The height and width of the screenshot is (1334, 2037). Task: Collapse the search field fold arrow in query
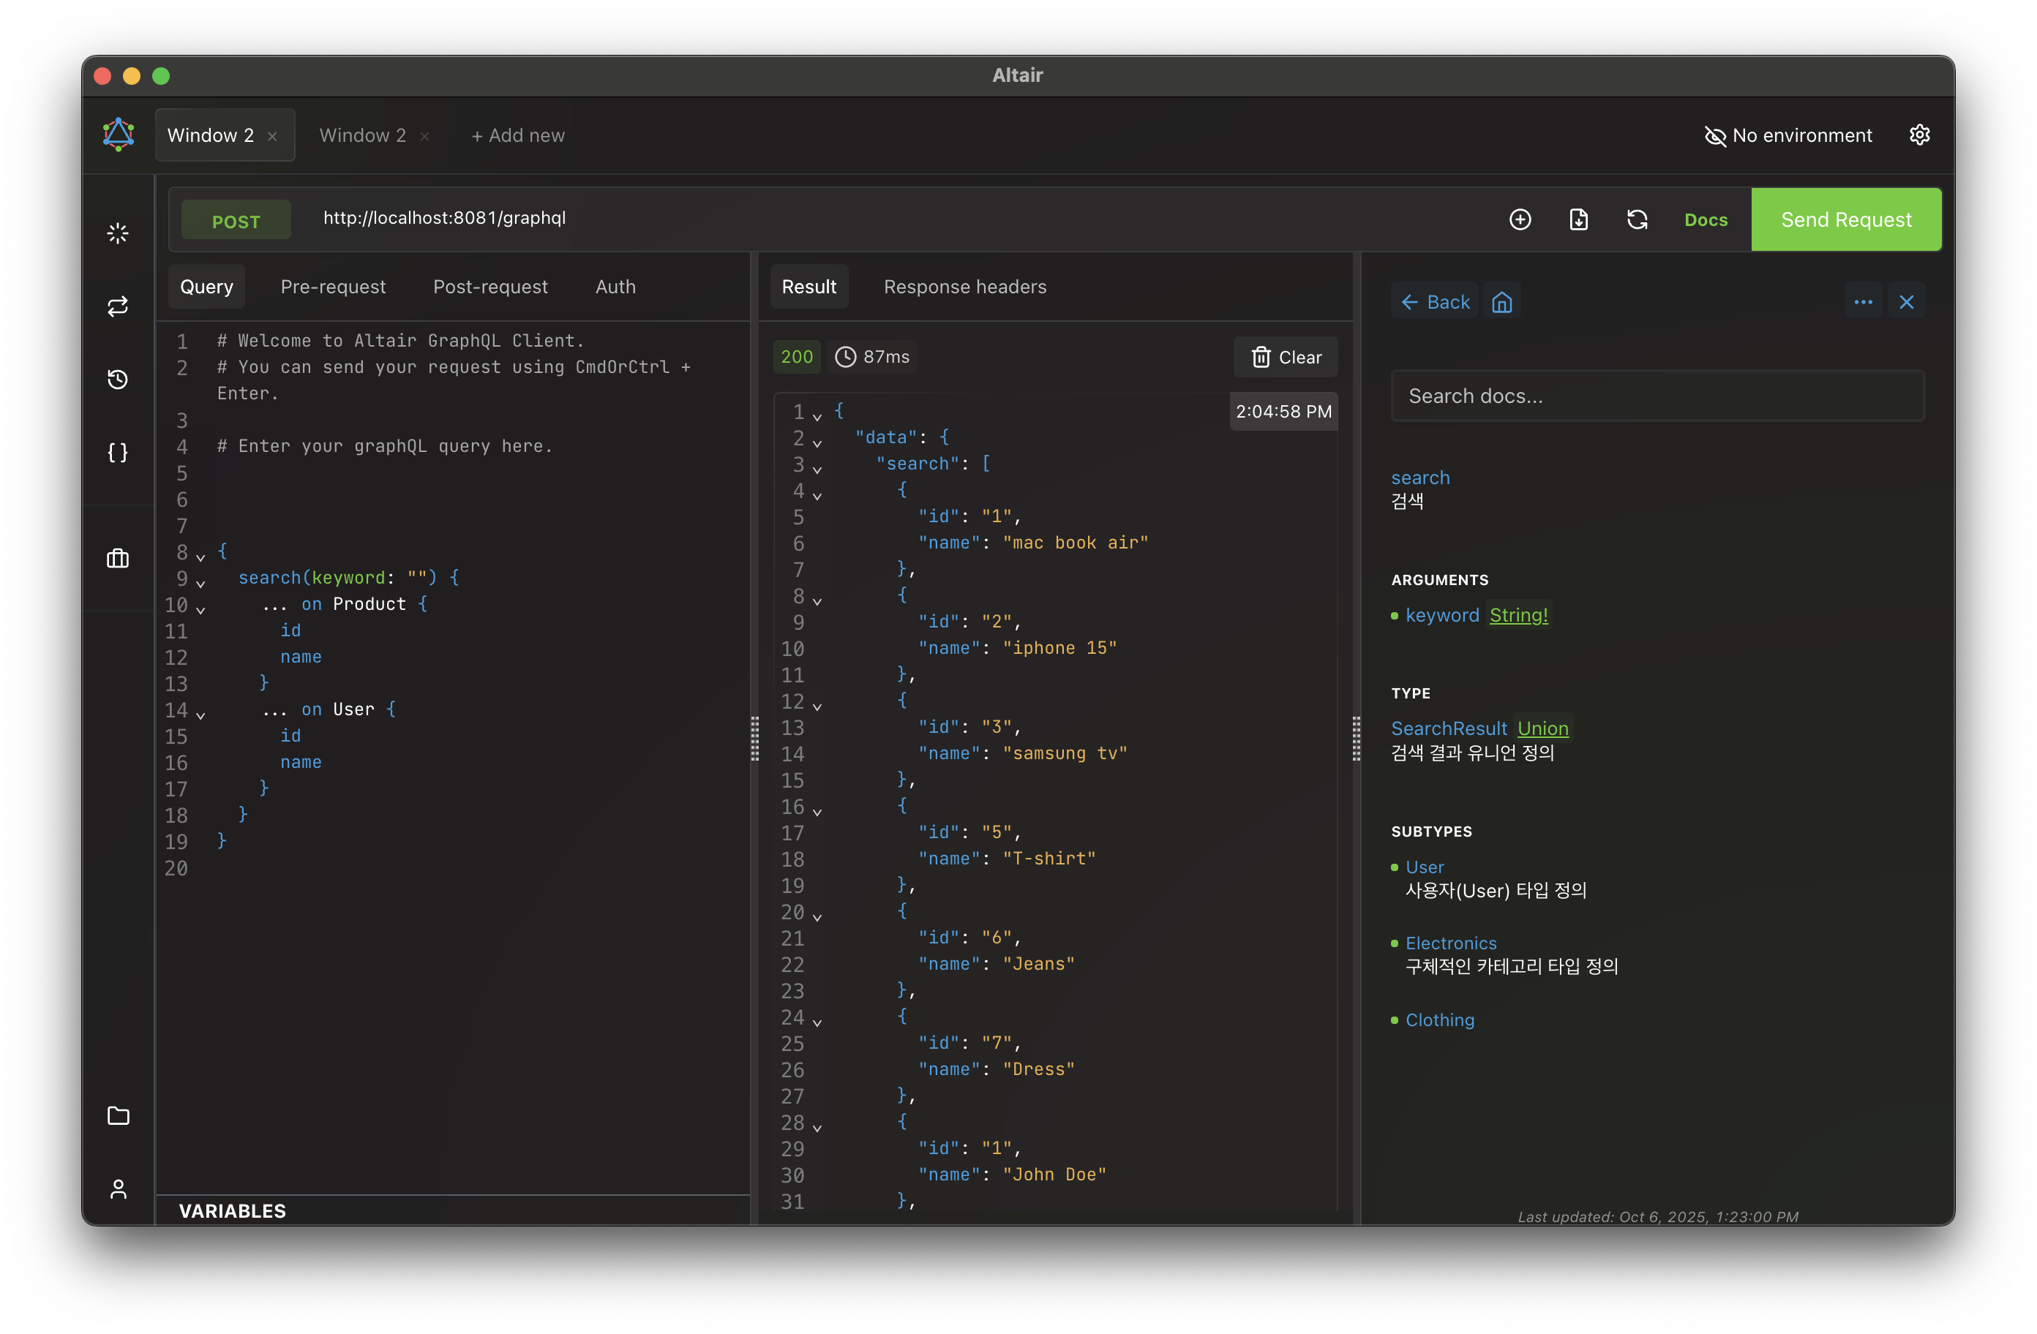(x=200, y=584)
